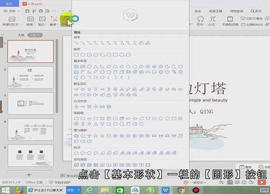Image resolution: width=270 pixels, height=194 pixels.
Task: Start slideshow with red play button
Action: 262,182
